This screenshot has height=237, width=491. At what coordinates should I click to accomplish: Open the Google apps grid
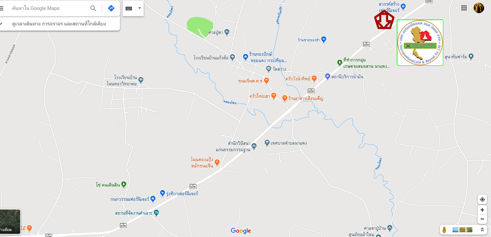[464, 8]
